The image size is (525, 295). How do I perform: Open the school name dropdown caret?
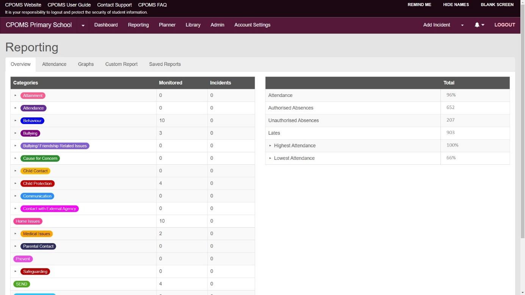83,25
